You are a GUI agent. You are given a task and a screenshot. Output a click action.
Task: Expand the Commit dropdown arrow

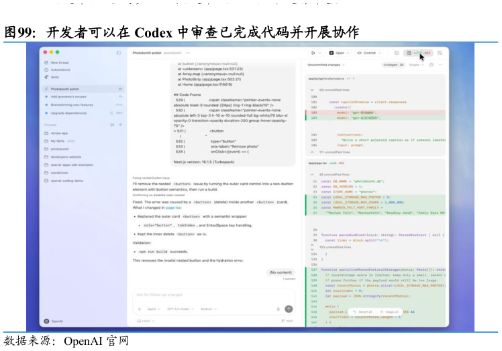tap(380, 53)
